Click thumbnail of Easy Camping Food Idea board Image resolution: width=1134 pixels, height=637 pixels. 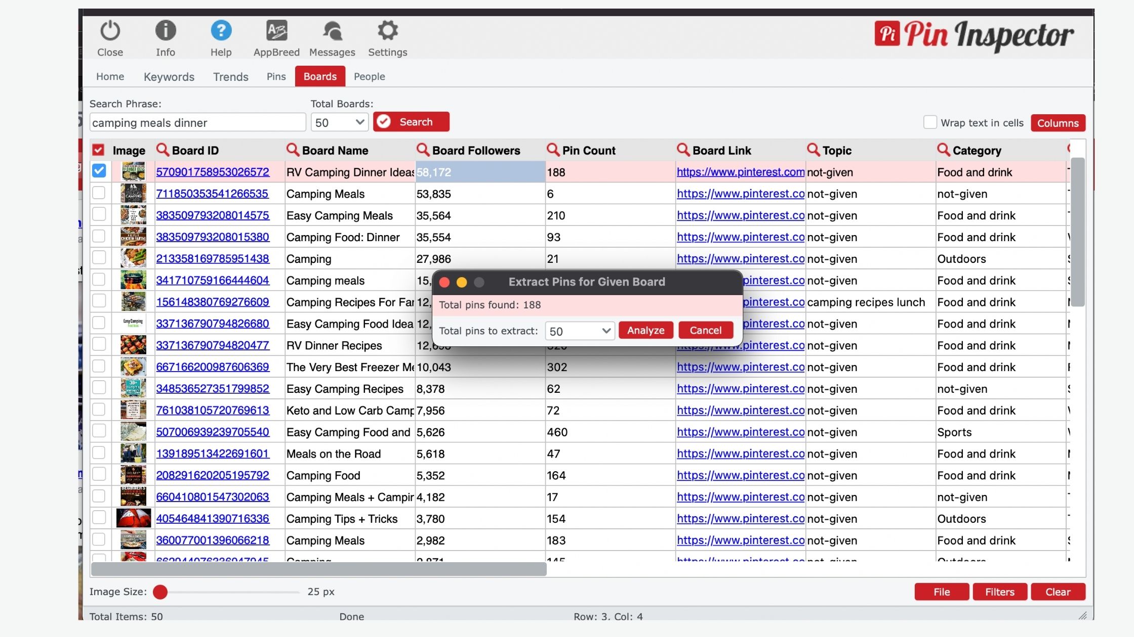(x=134, y=324)
